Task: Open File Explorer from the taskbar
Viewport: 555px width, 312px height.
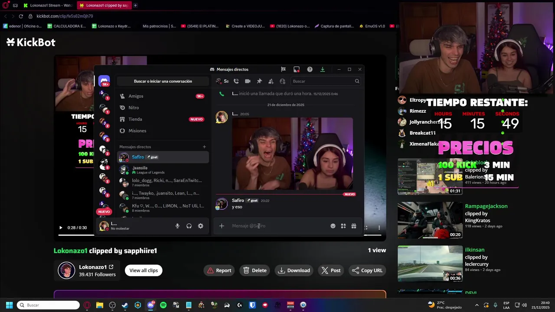Action: 99,305
